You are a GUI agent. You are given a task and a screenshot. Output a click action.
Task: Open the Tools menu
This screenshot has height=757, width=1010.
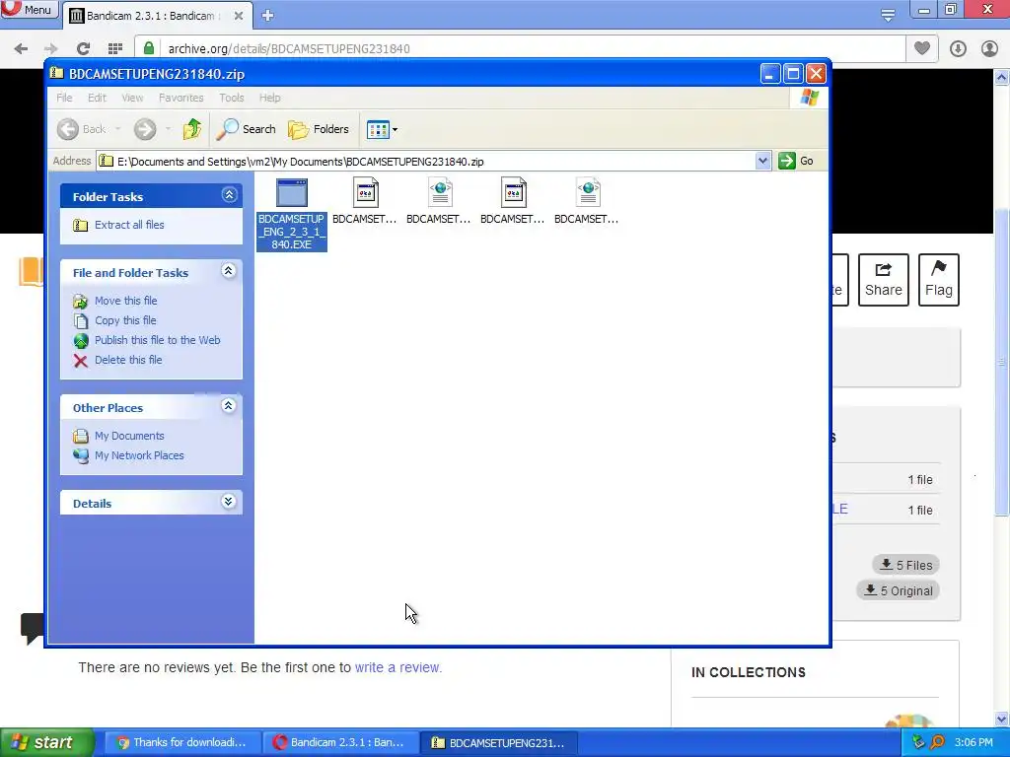point(231,98)
